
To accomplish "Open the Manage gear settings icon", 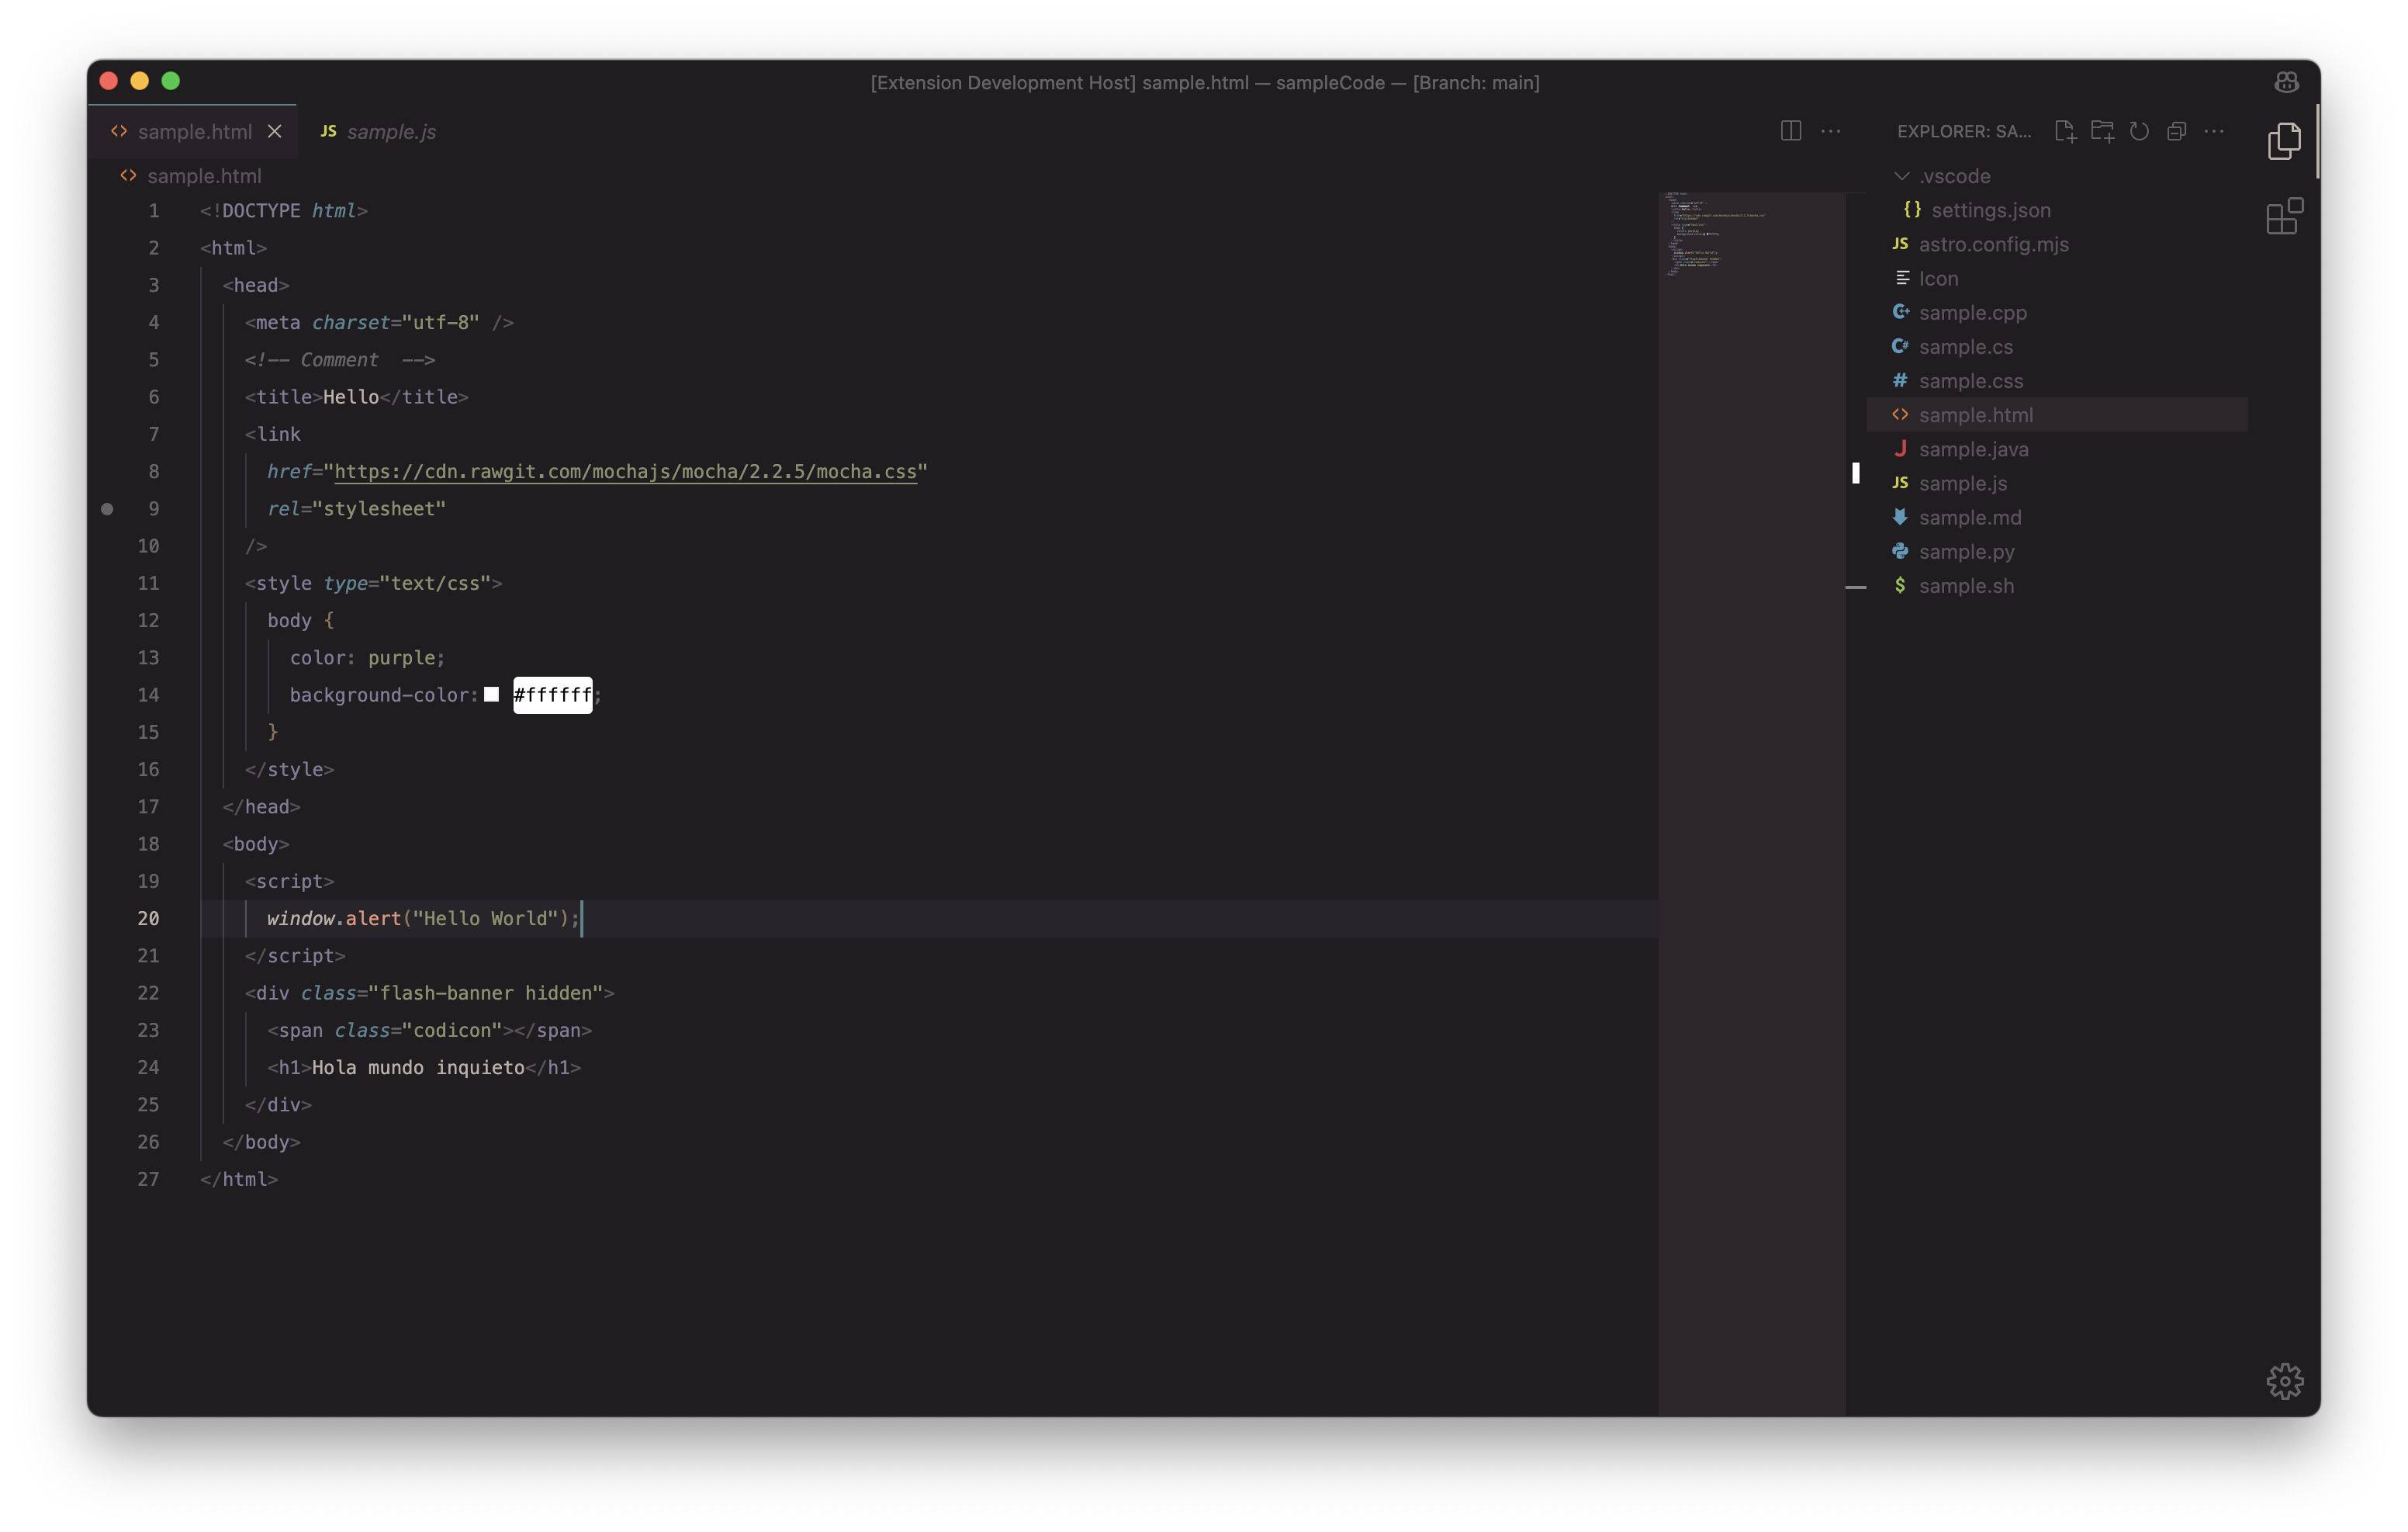I will (x=2284, y=1381).
